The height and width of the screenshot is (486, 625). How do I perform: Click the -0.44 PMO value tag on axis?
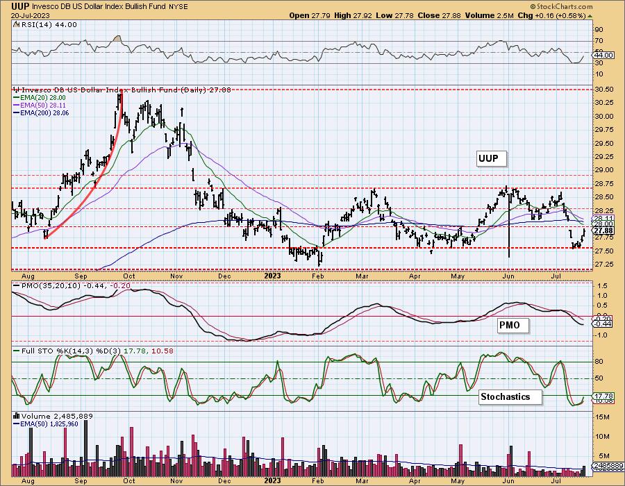[603, 324]
